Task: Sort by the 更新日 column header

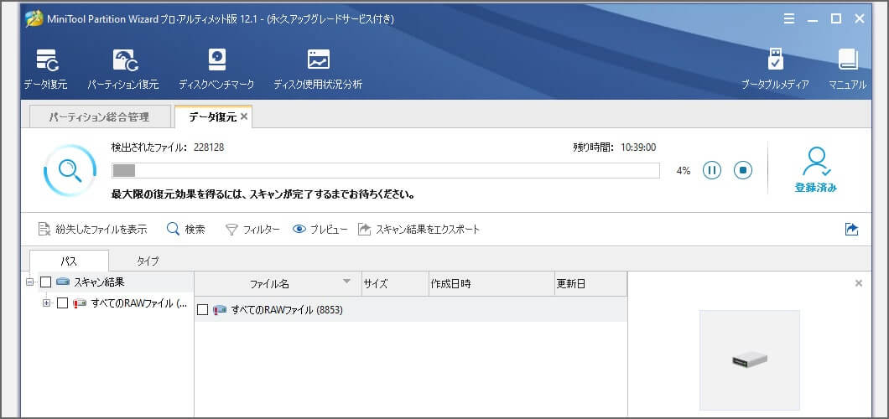Action: coord(590,284)
